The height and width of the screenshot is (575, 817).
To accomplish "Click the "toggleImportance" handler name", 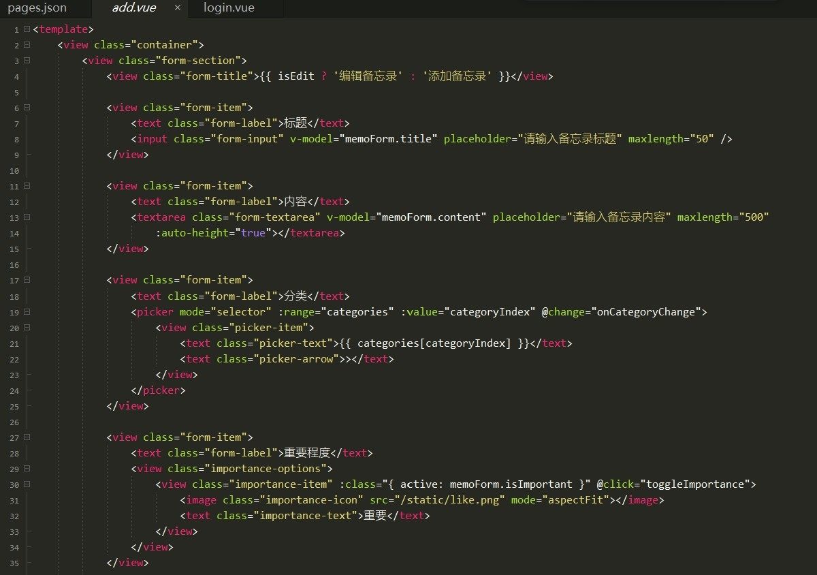I will click(696, 484).
